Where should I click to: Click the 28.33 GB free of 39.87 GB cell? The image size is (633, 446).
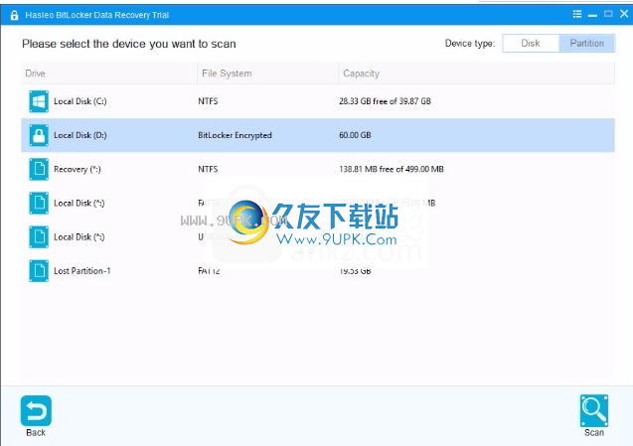pyautogui.click(x=386, y=101)
